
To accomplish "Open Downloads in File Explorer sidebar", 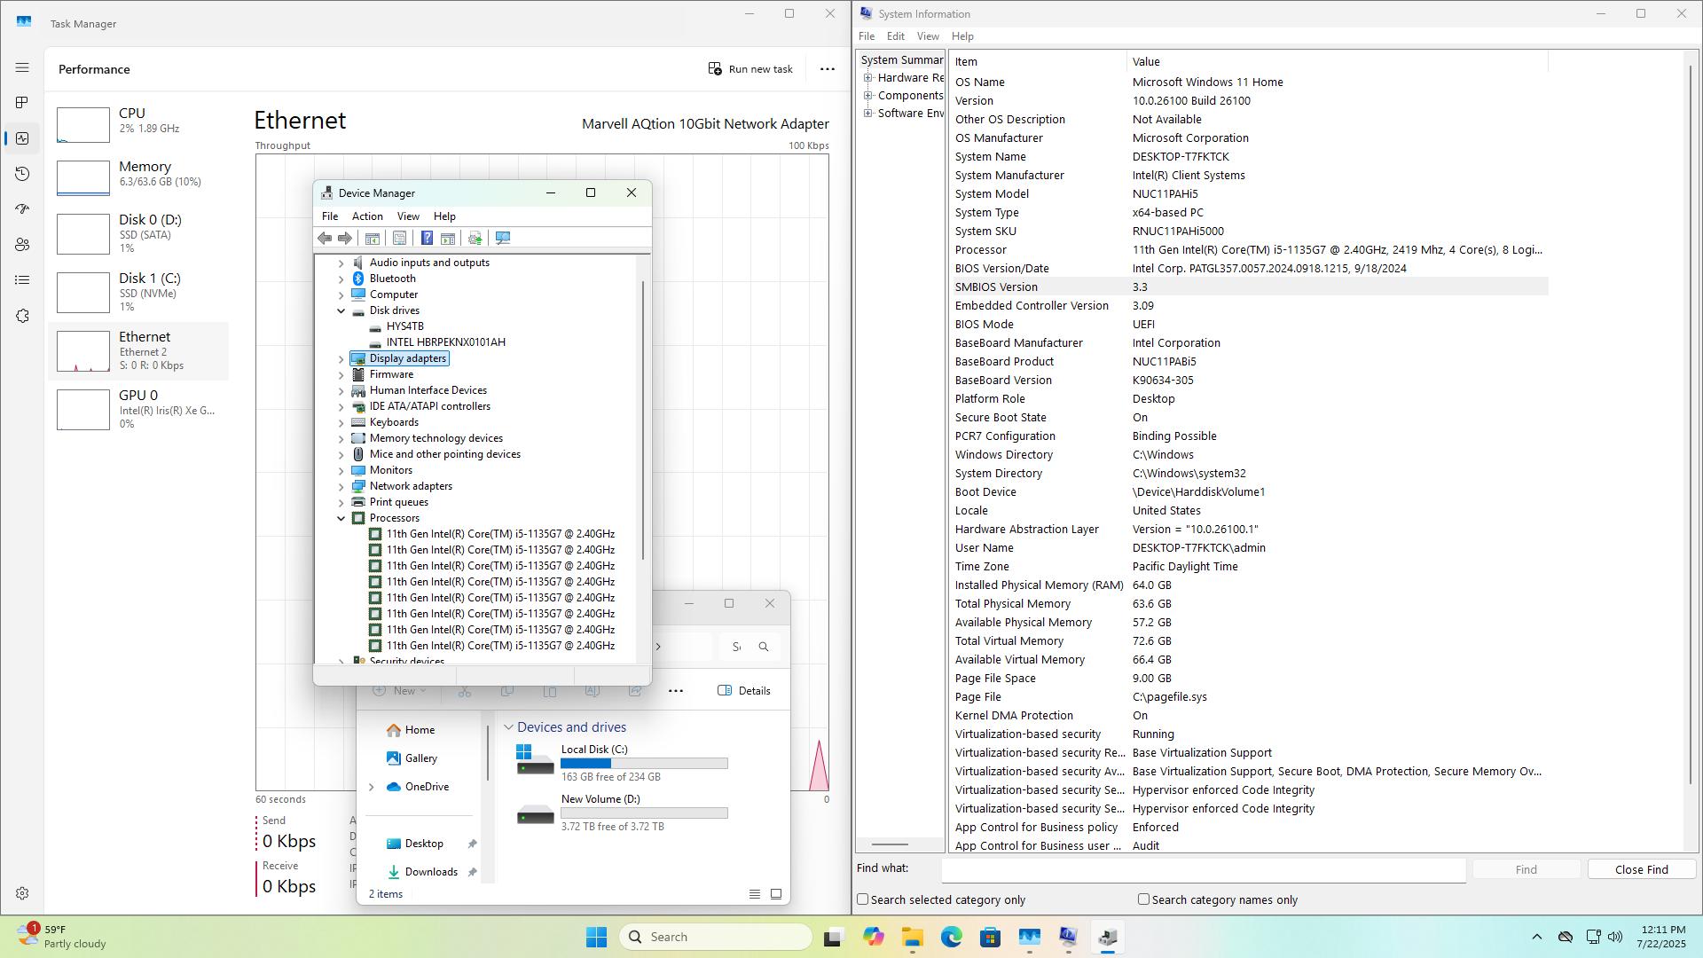I will point(431,872).
